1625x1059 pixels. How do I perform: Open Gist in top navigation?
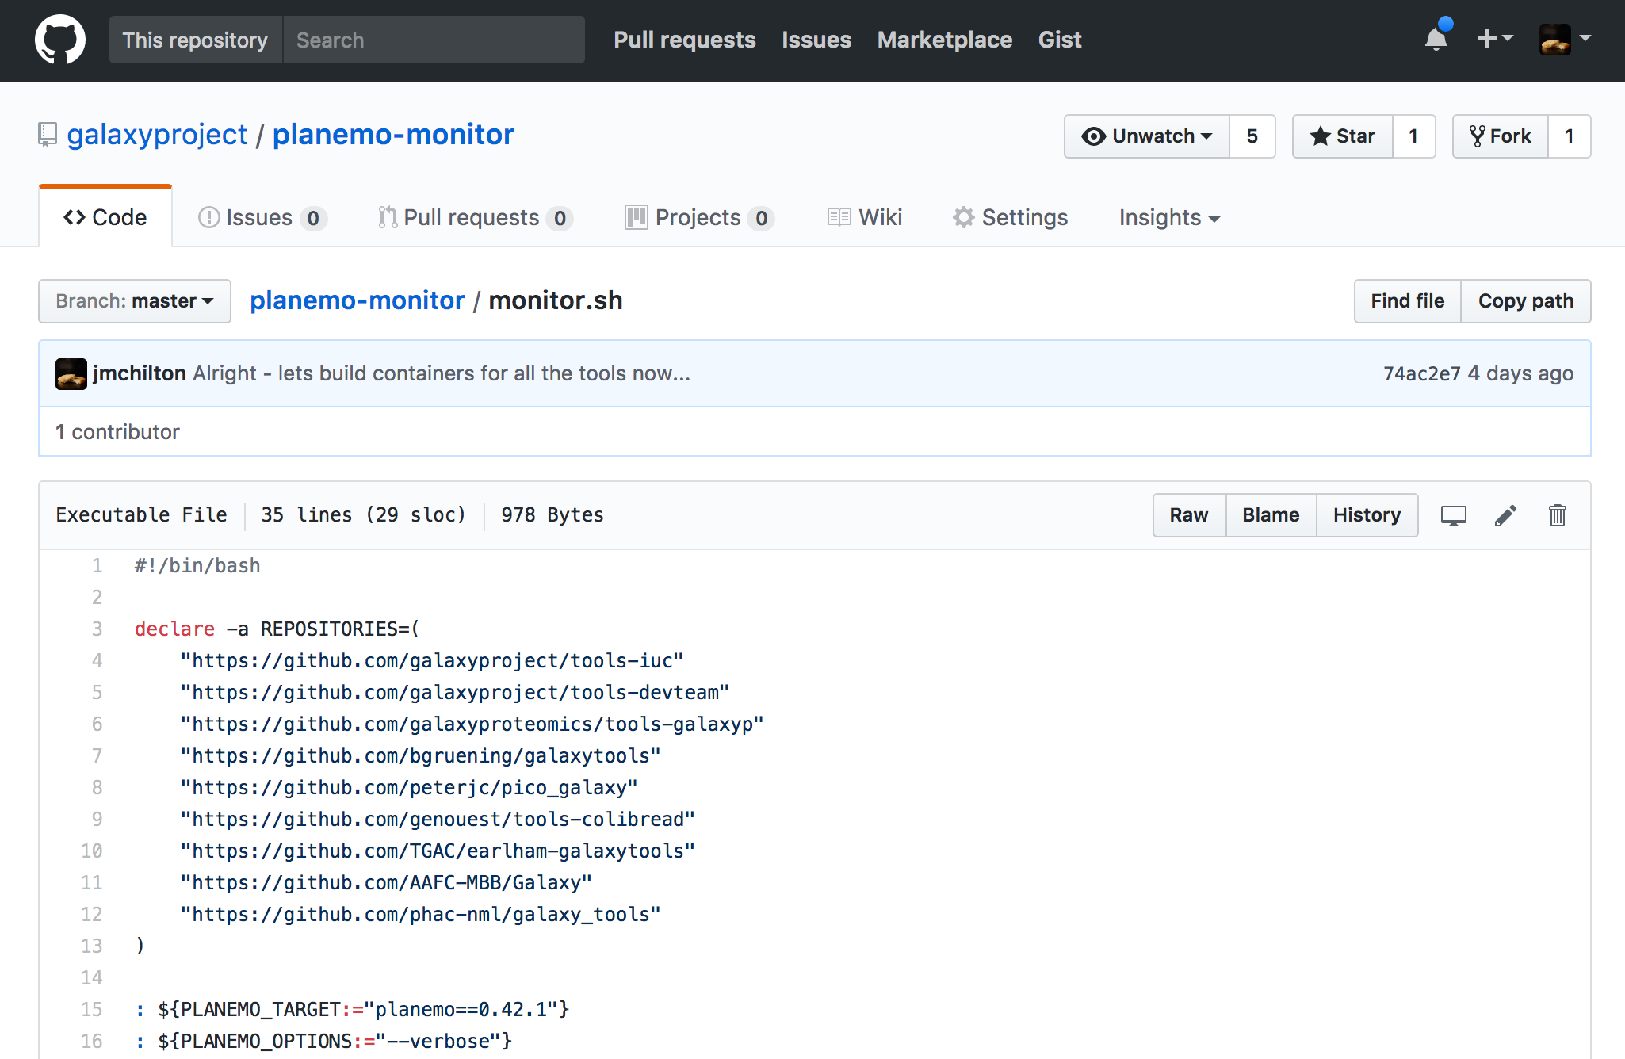click(1060, 40)
